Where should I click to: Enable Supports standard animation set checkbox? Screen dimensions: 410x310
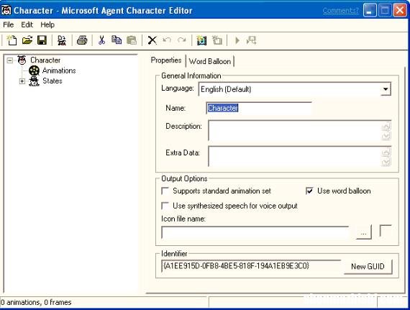point(165,191)
